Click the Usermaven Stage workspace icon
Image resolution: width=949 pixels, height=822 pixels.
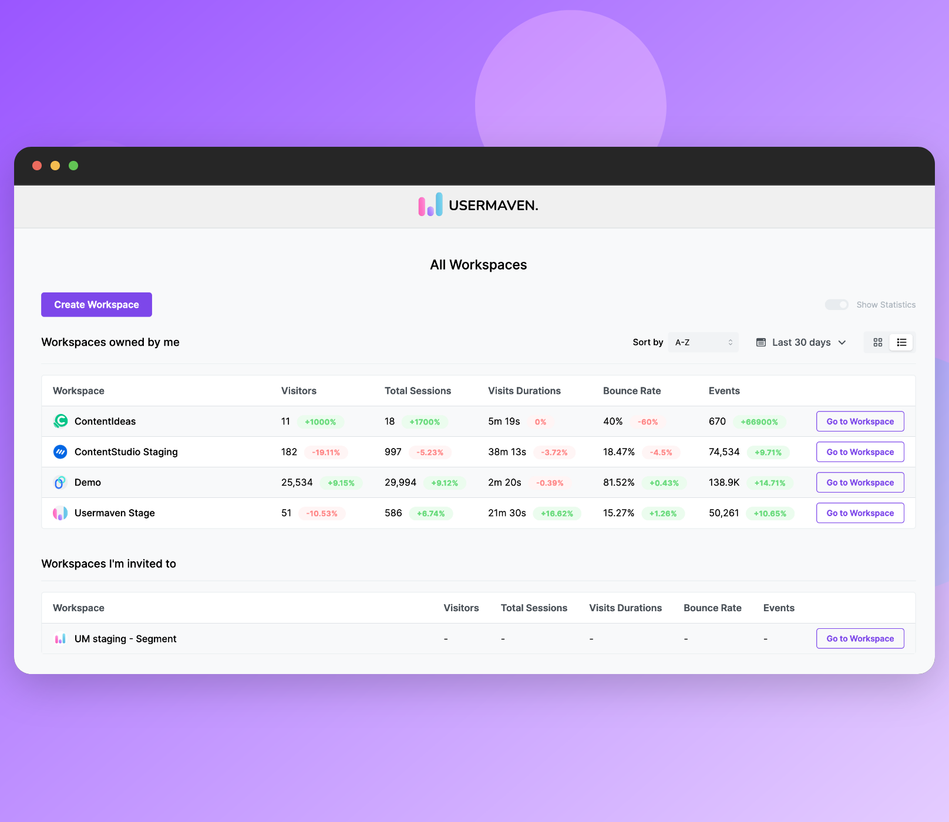point(60,513)
